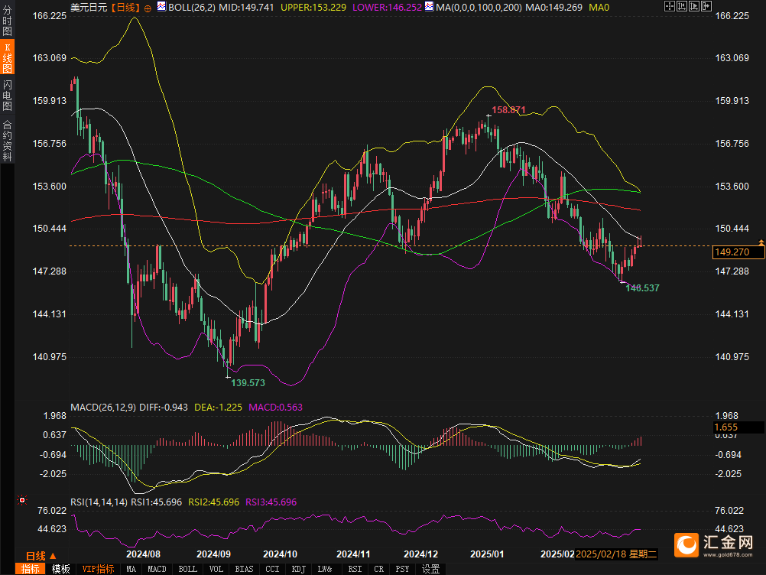The width and height of the screenshot is (766, 575).
Task: Select the BIAS indicator button
Action: coord(244,569)
